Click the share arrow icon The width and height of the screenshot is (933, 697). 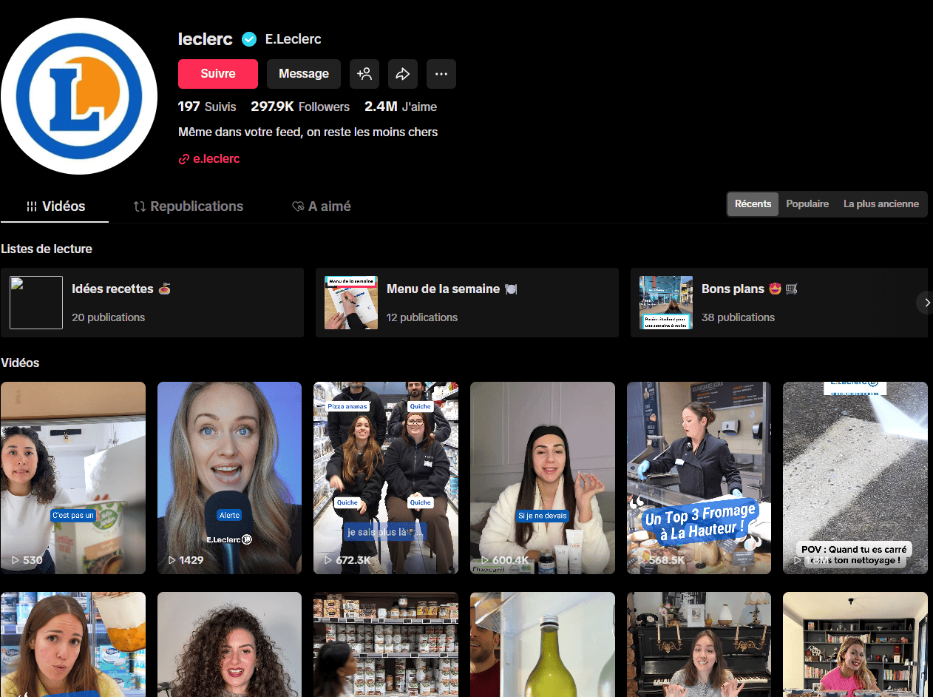403,74
